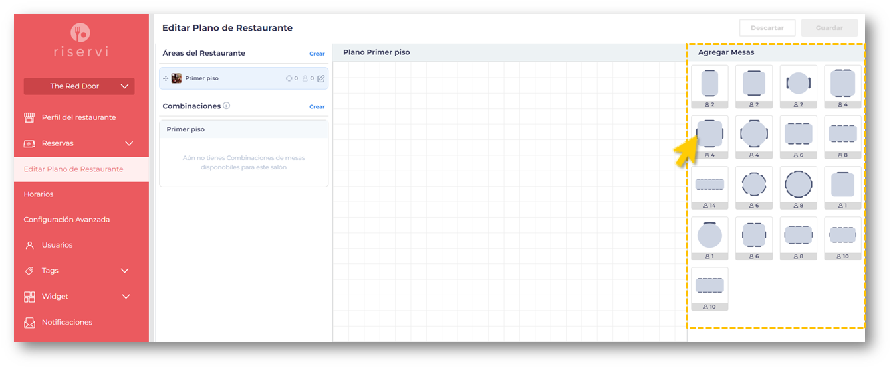
Task: Click the guest count icon in Primer piso row
Action: coord(305,78)
